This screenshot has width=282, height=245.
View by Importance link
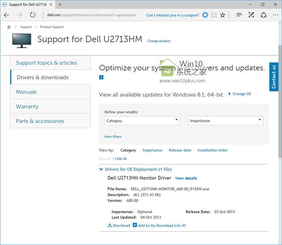(x=152, y=150)
